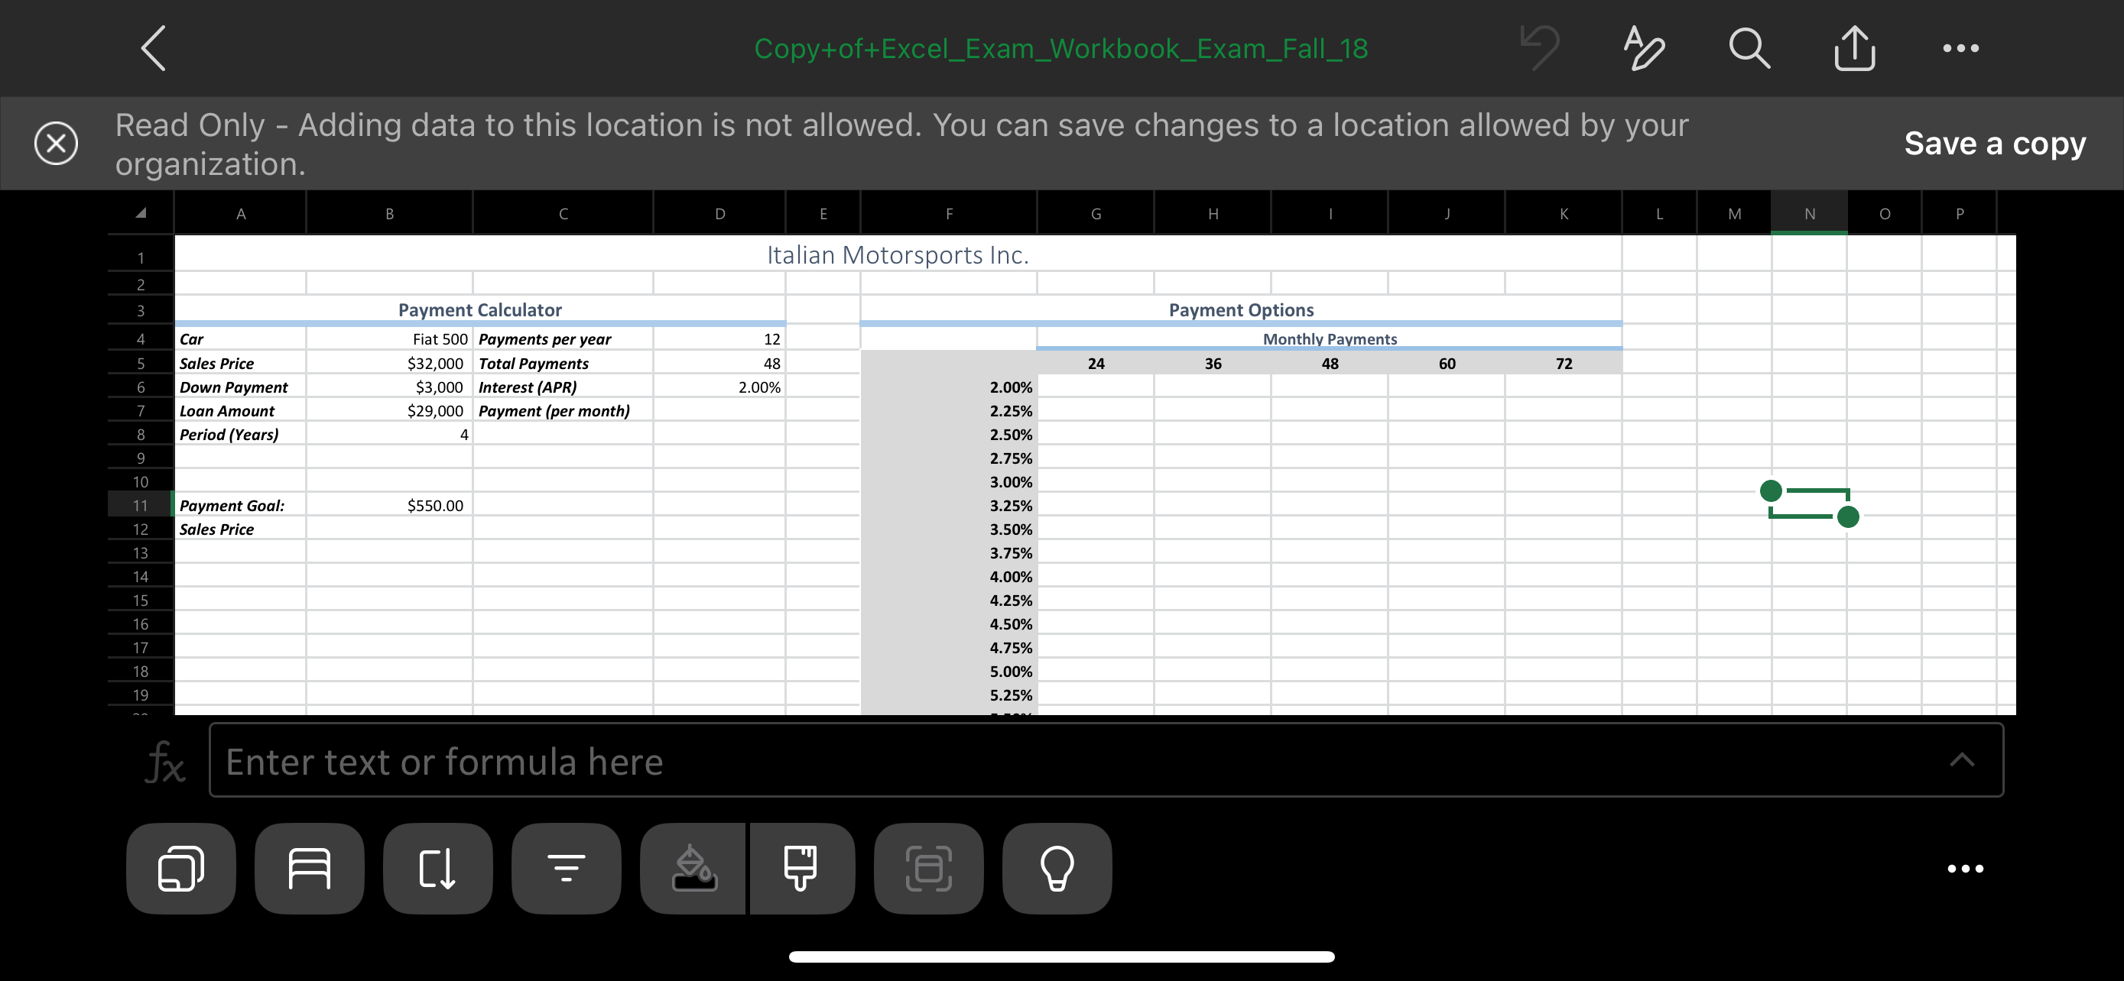Tap the Undo arrow icon
This screenshot has height=981, width=2124.
1538,48
